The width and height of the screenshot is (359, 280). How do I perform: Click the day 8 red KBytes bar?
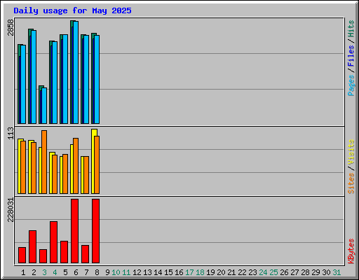point(95,231)
